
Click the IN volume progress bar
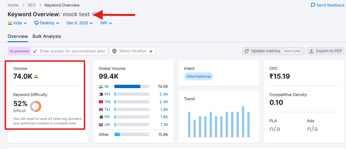point(132,86)
